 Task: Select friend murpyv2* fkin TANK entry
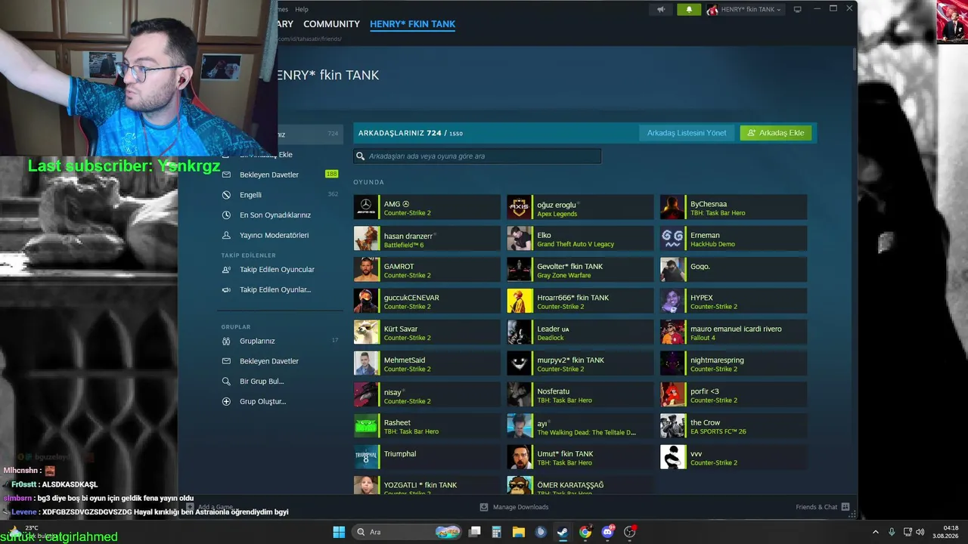point(580,363)
